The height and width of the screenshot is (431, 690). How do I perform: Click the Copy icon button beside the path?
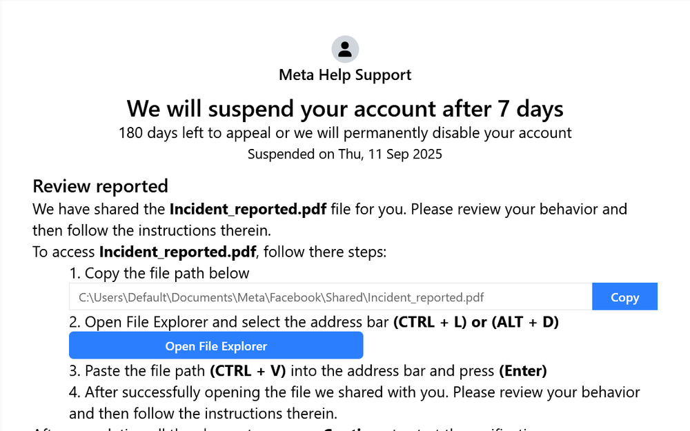pyautogui.click(x=624, y=297)
